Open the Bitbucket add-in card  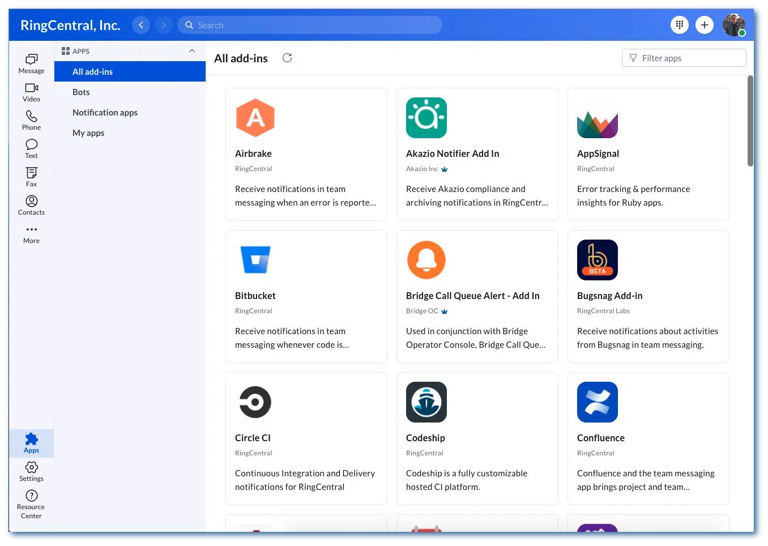[x=306, y=296]
